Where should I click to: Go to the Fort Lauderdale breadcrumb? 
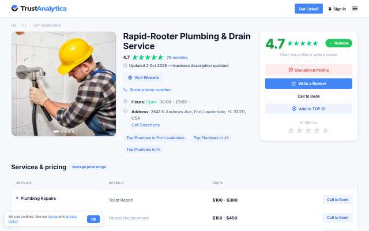pos(47,25)
